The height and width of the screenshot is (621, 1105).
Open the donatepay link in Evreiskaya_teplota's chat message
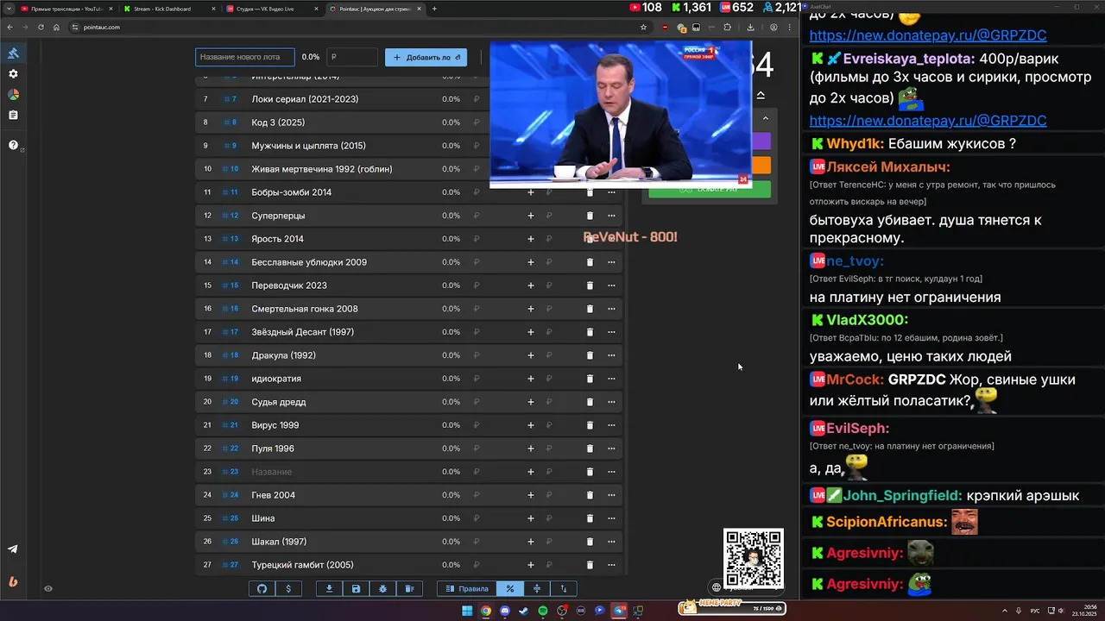[x=928, y=121]
